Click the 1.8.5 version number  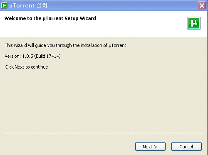27,56
